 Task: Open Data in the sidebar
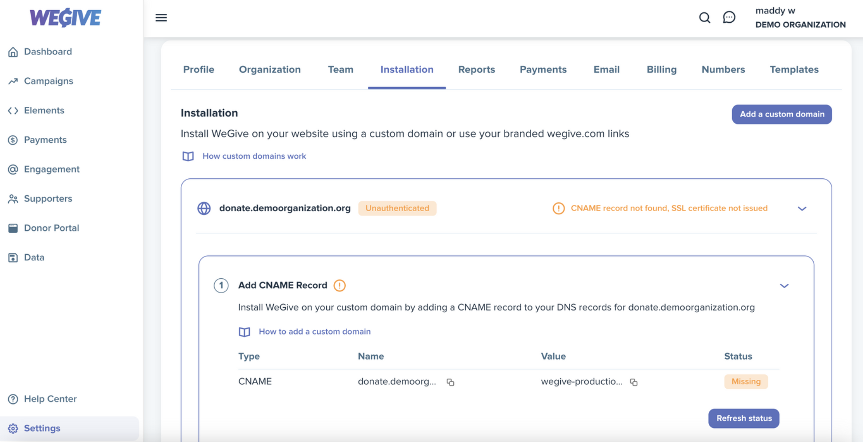click(x=34, y=257)
